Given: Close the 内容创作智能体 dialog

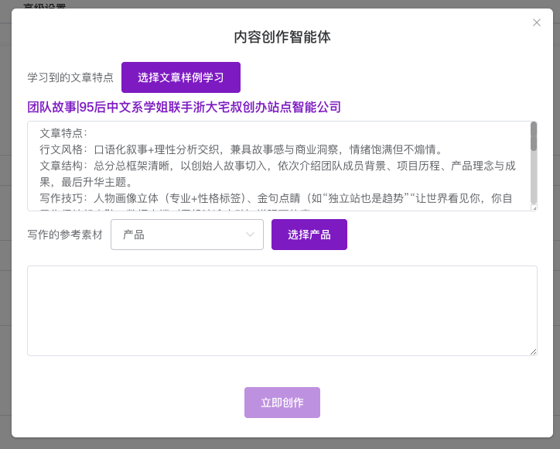Looking at the screenshot, I should pos(537,22).
